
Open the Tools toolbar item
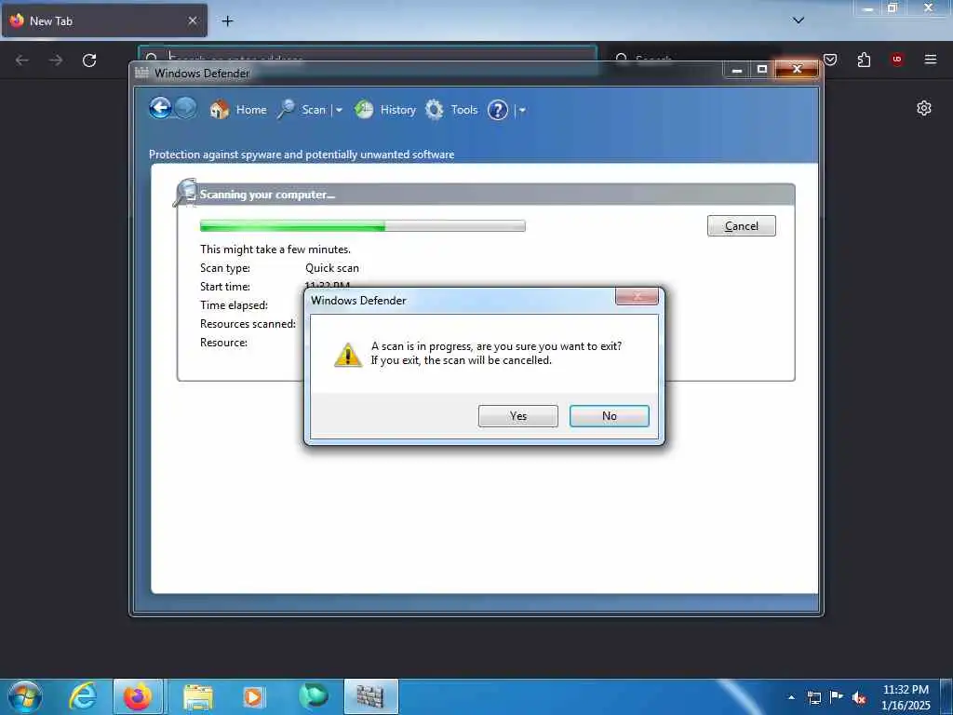tap(463, 110)
